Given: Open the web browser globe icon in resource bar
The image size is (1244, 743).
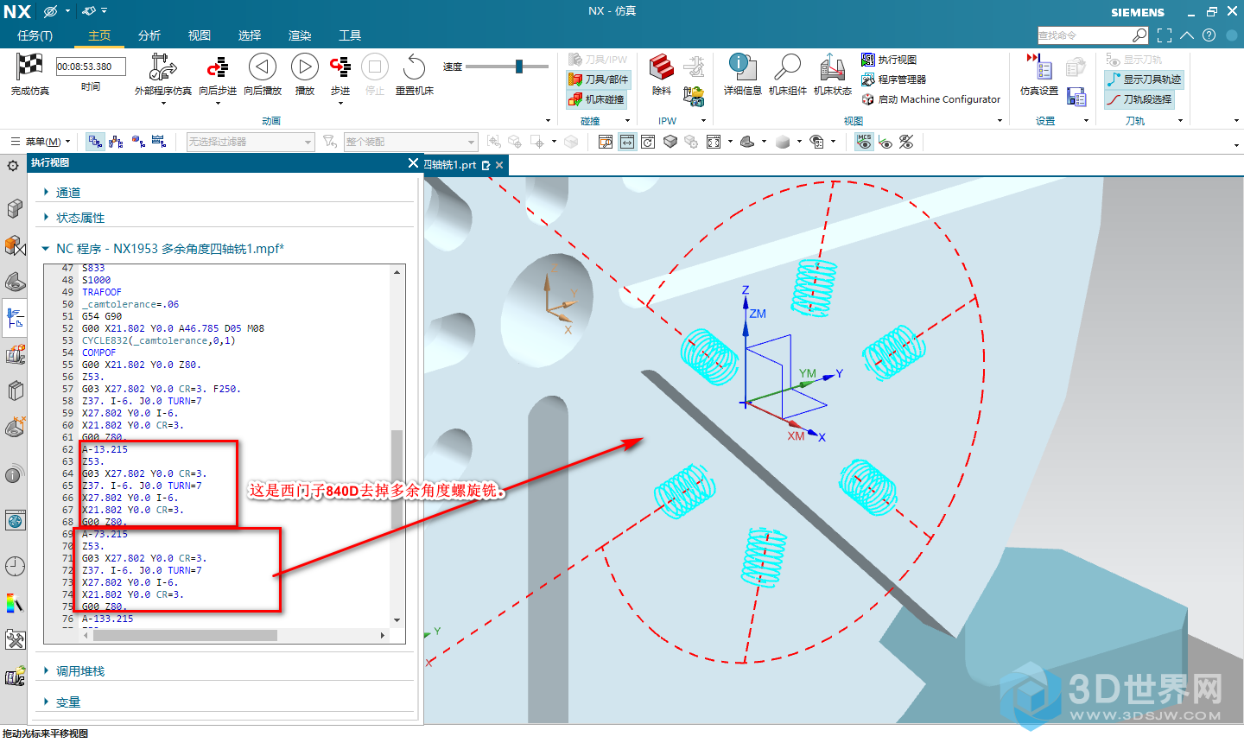Looking at the screenshot, I should pyautogui.click(x=15, y=520).
